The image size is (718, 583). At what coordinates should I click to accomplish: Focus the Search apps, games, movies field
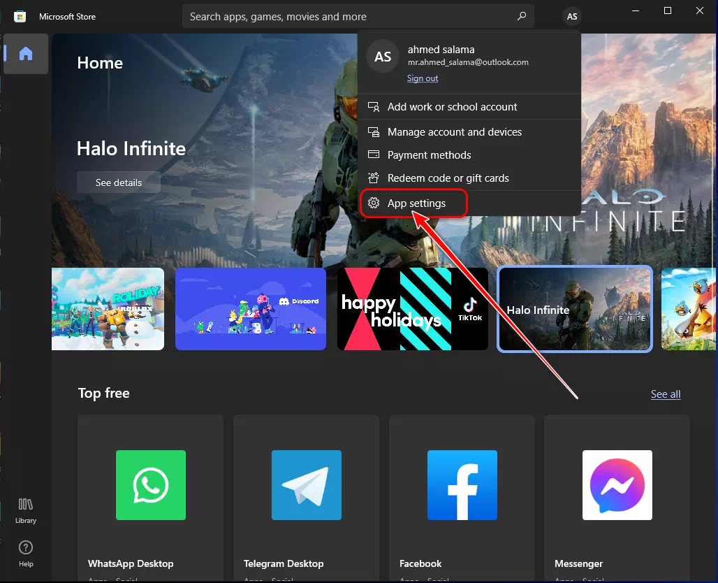tap(358, 17)
